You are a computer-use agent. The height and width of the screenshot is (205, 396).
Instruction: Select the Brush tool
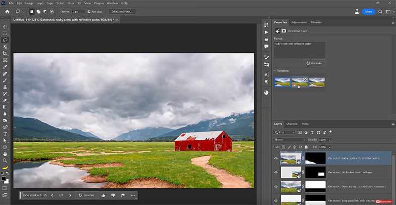tap(5, 81)
